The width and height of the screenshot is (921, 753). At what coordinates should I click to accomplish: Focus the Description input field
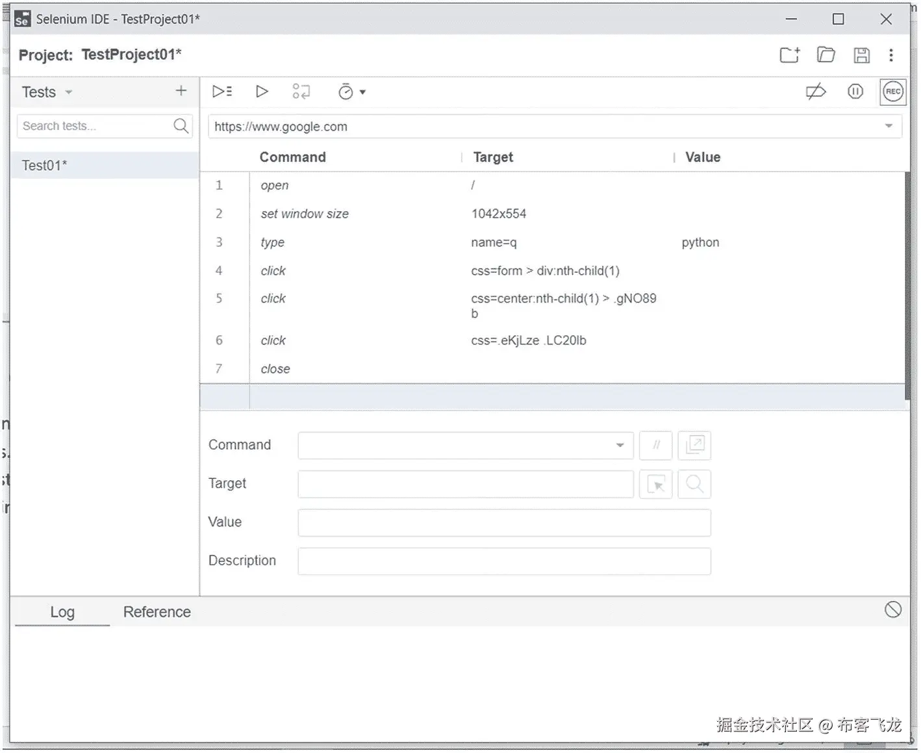[505, 561]
